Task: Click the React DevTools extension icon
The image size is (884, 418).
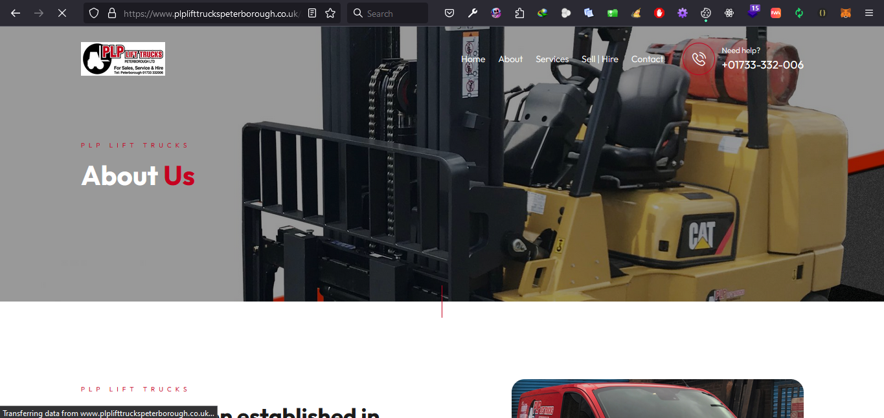Action: pos(729,13)
